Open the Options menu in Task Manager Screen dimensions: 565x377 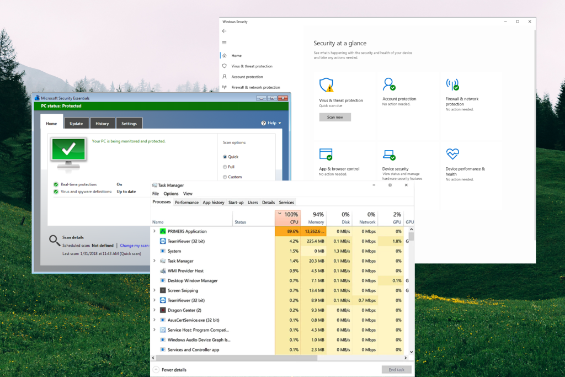171,194
